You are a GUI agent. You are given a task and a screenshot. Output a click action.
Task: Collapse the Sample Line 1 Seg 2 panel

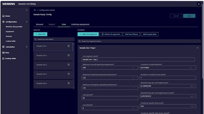[x=197, y=48]
